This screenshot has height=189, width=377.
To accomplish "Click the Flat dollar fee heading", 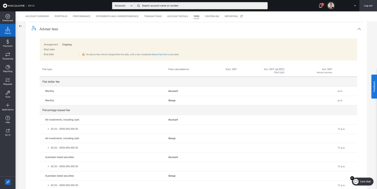I will pyautogui.click(x=51, y=82).
